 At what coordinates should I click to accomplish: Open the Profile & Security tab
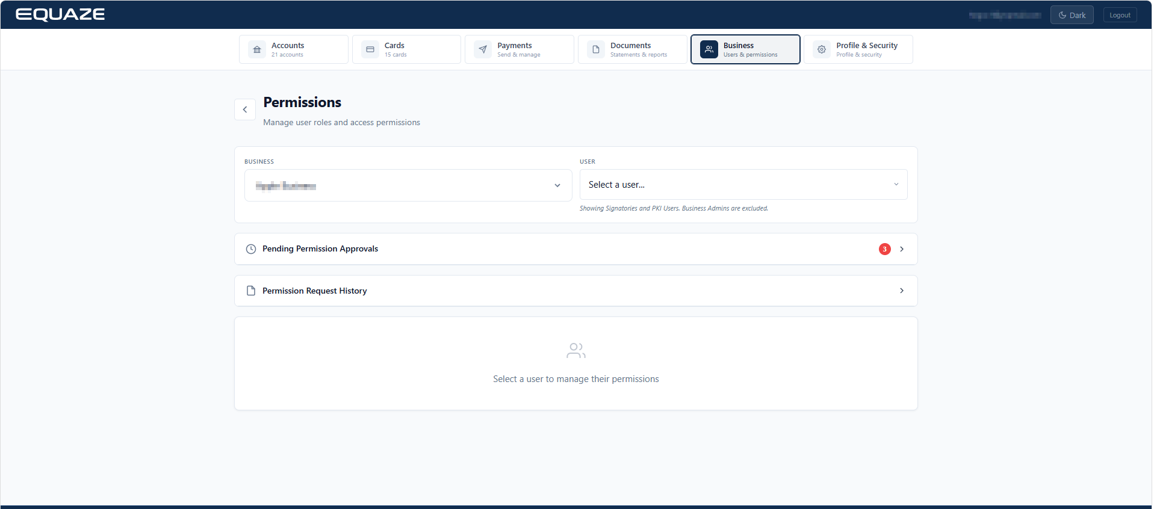click(858, 49)
